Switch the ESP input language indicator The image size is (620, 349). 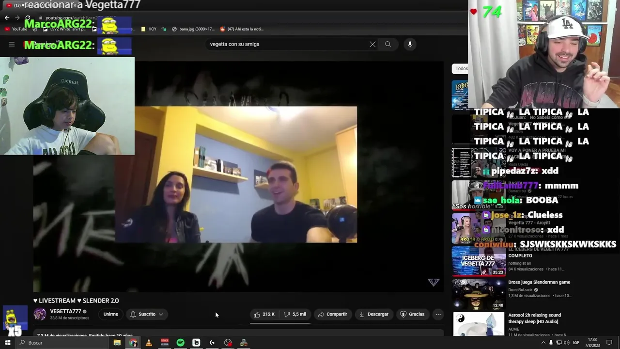point(576,343)
